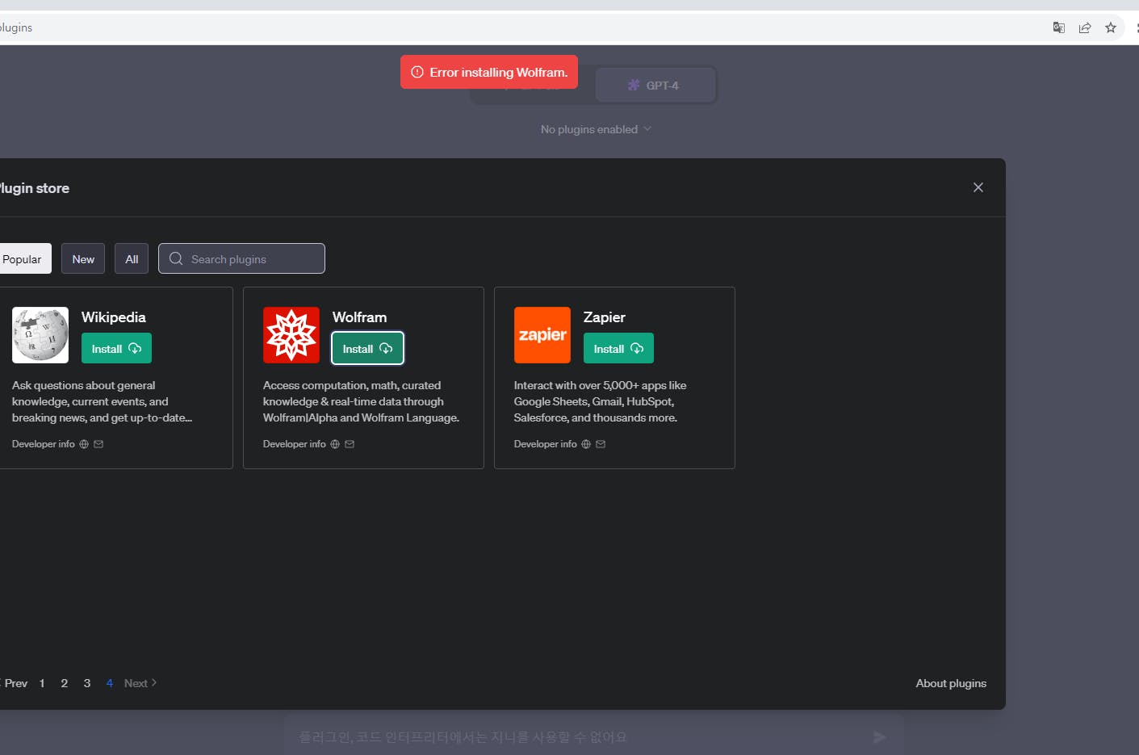
Task: Click Wikipedia description 'Ask questions about general'
Action: click(x=84, y=385)
